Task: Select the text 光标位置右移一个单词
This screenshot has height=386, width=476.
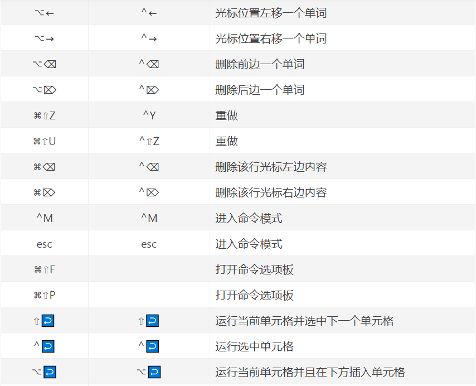Action: [x=271, y=38]
